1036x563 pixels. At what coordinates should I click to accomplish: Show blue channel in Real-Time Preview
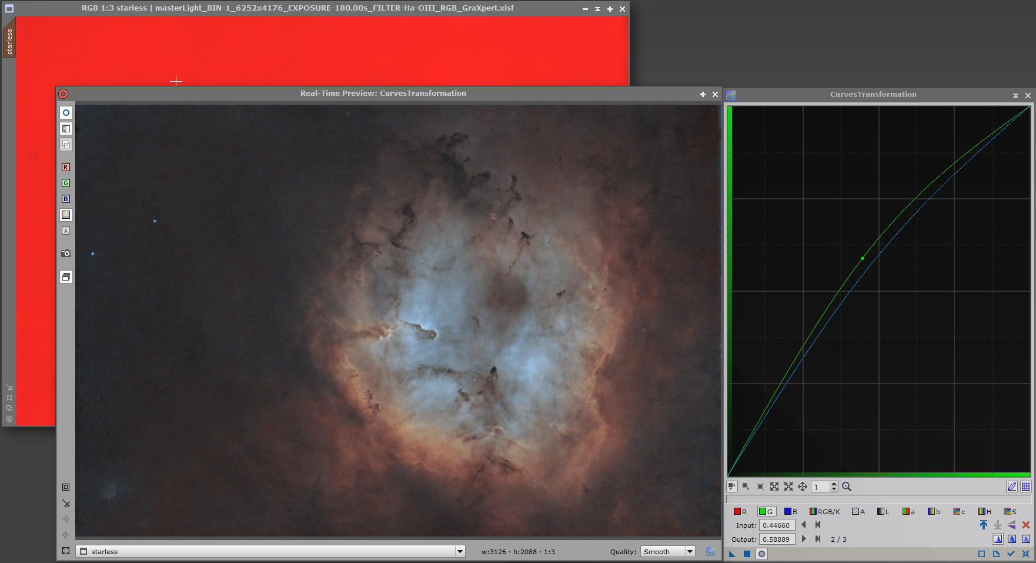point(66,199)
